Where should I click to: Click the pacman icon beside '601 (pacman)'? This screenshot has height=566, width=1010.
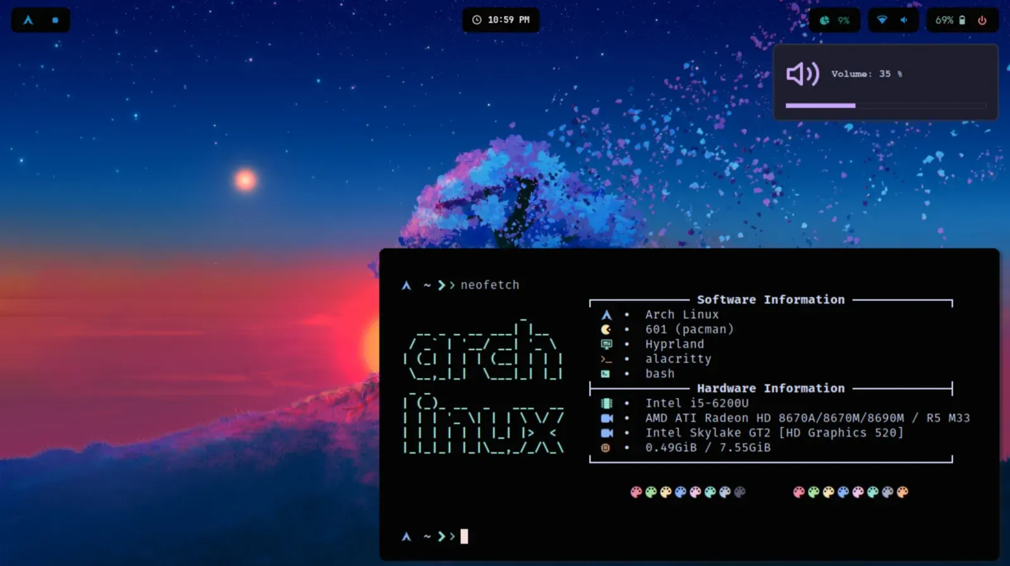pos(606,329)
